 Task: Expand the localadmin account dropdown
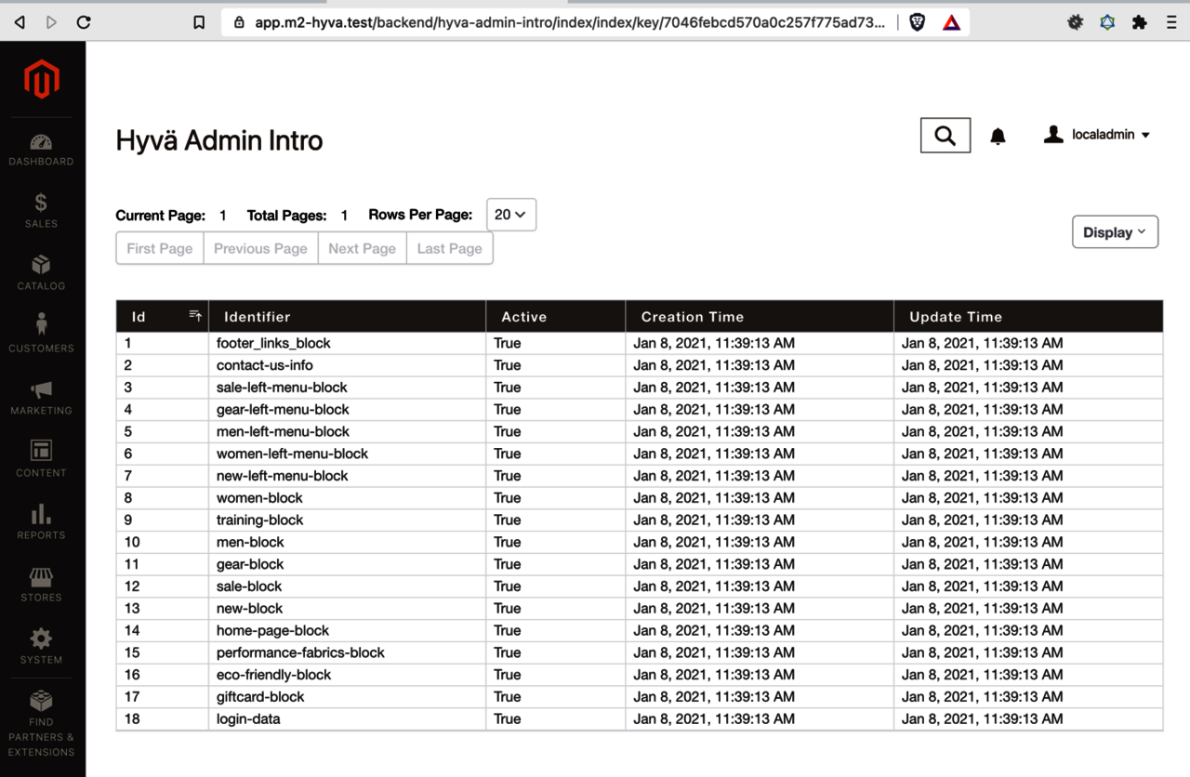(x=1097, y=135)
